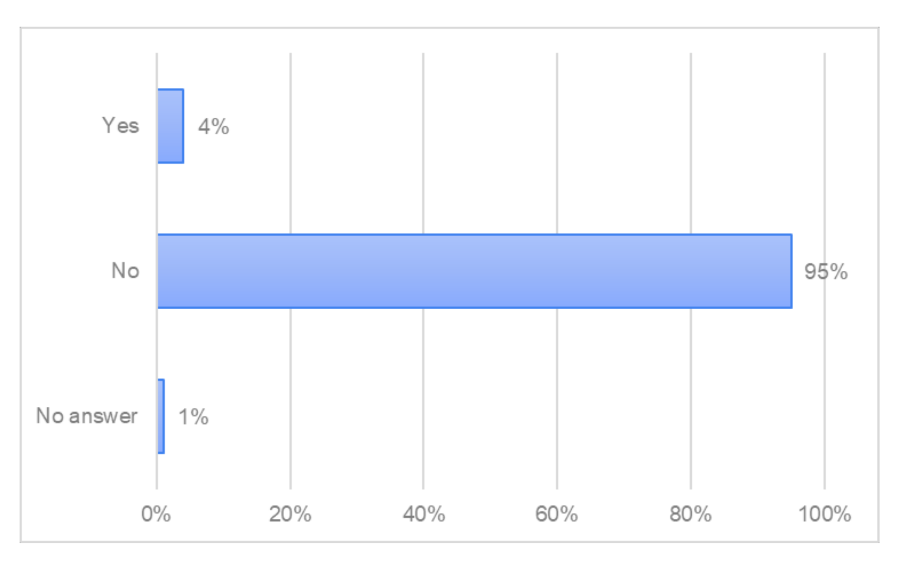
Task: Click the small No answer bar
Action: click(x=161, y=416)
